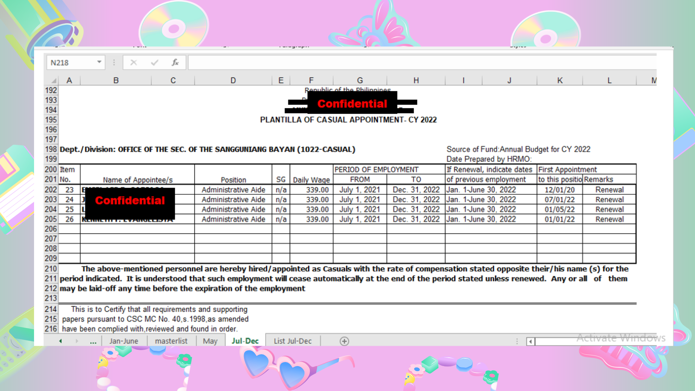The height and width of the screenshot is (391, 695).
Task: Switch to the Jan-June sheet tab
Action: click(x=124, y=341)
